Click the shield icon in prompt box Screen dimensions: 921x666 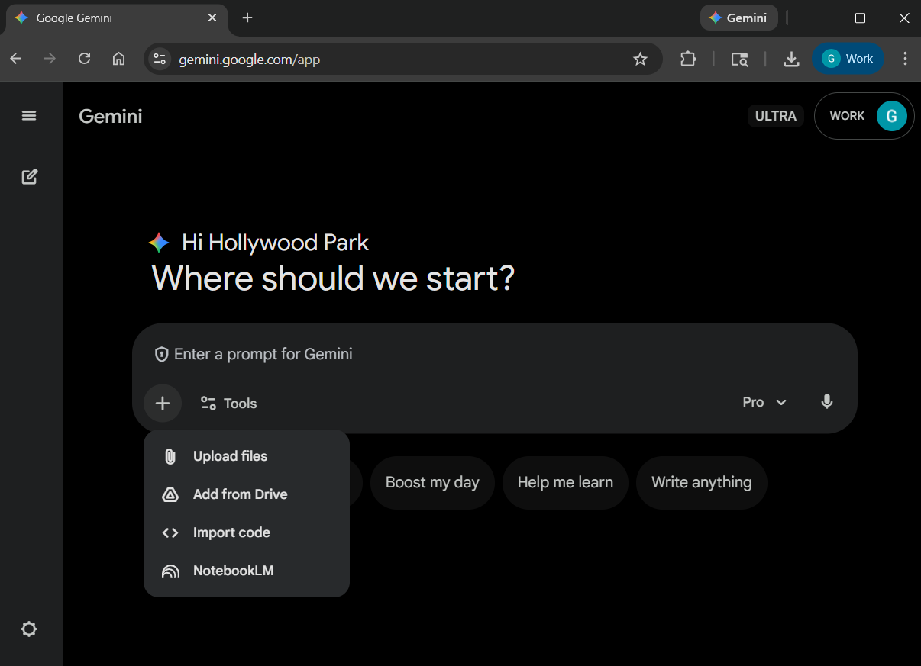[161, 354]
